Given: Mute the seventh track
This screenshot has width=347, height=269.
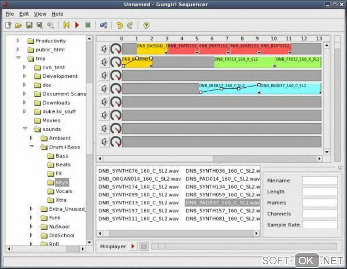Looking at the screenshot, I should (104, 128).
